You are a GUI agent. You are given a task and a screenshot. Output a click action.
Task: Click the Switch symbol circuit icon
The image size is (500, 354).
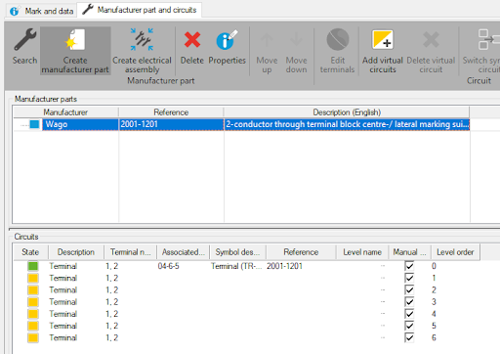click(488, 40)
